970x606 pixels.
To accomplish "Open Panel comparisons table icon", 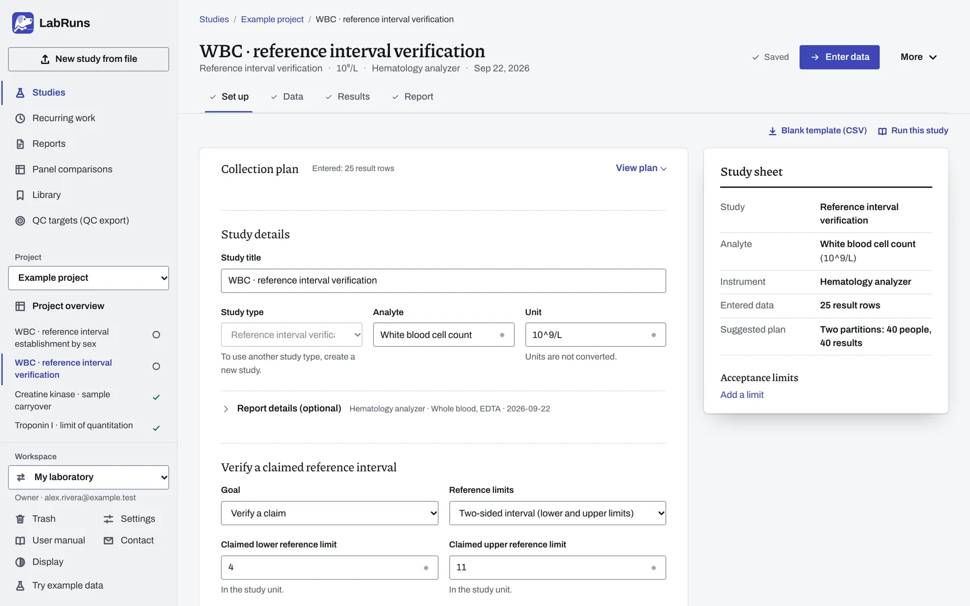I will 20,170.
